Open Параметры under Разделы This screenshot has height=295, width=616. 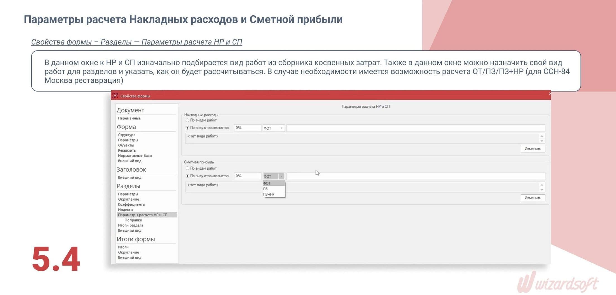(x=128, y=194)
